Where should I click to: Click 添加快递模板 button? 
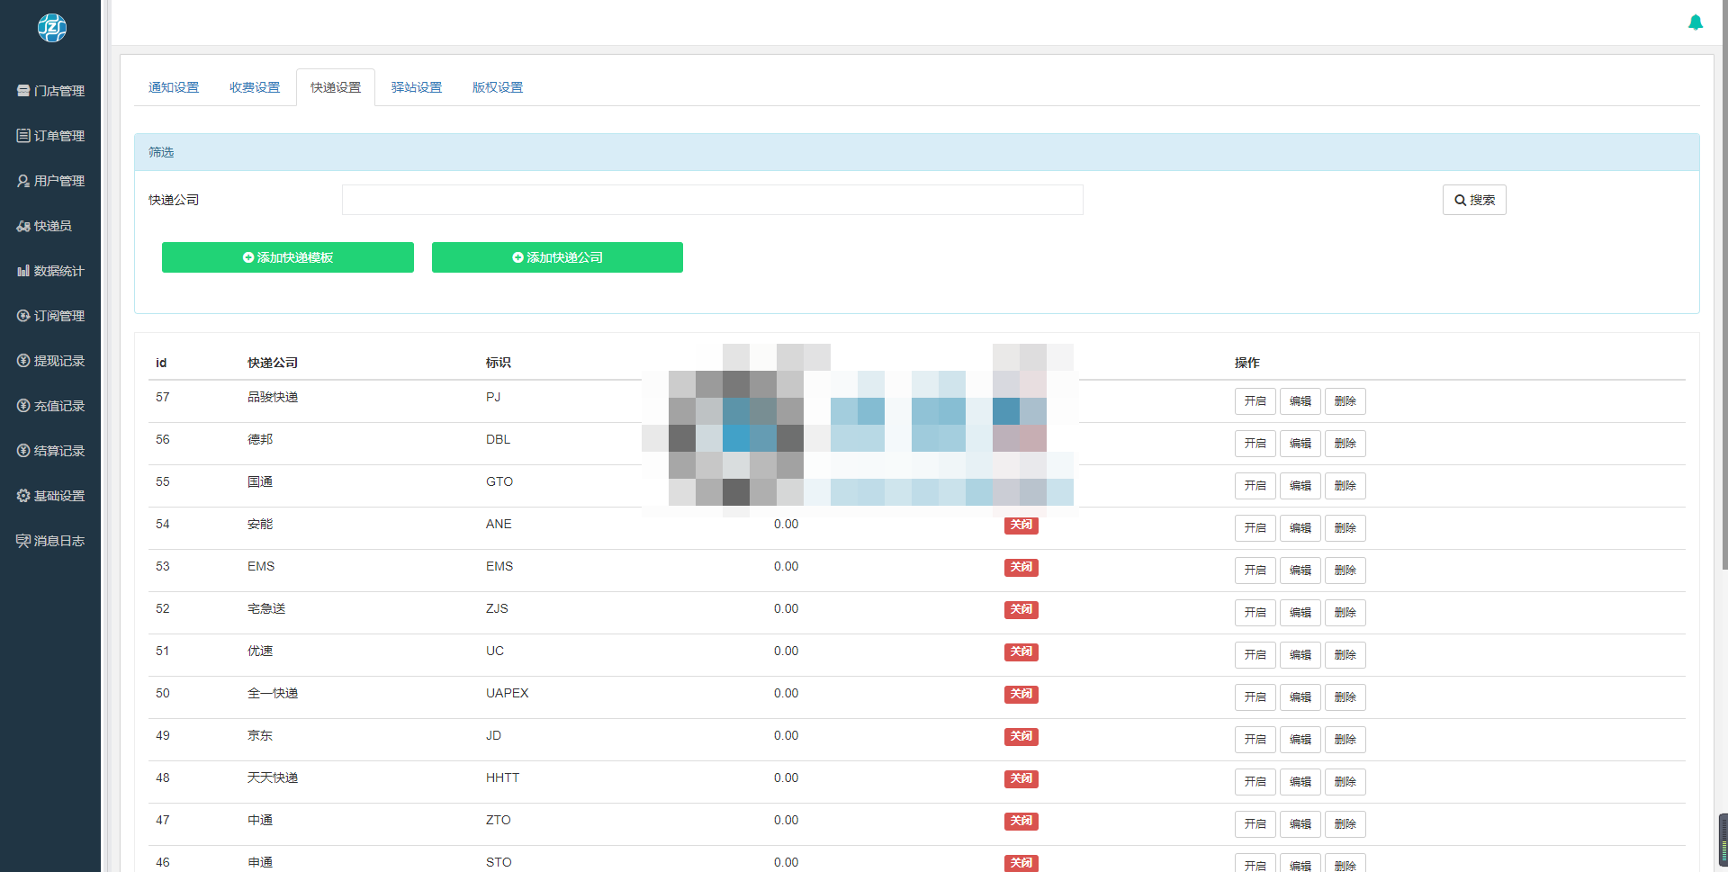288,257
